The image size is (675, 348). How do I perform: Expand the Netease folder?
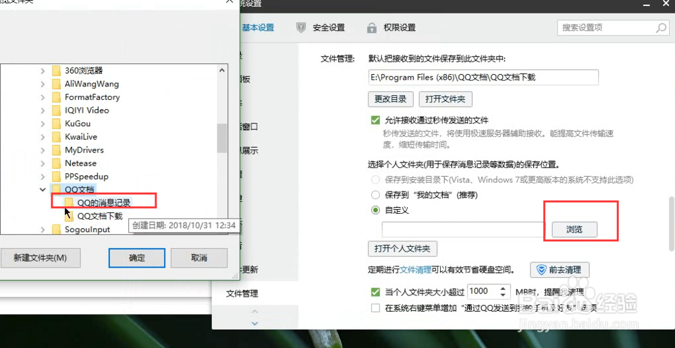coord(43,163)
